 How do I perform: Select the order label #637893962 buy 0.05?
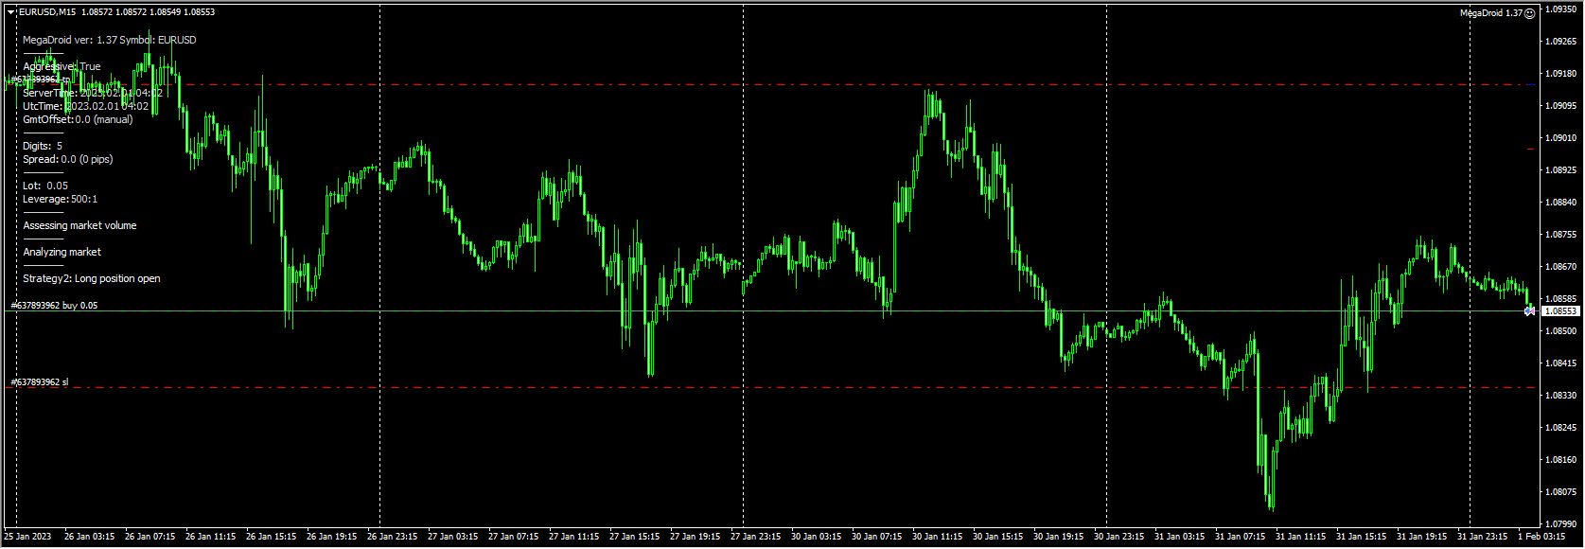54,306
